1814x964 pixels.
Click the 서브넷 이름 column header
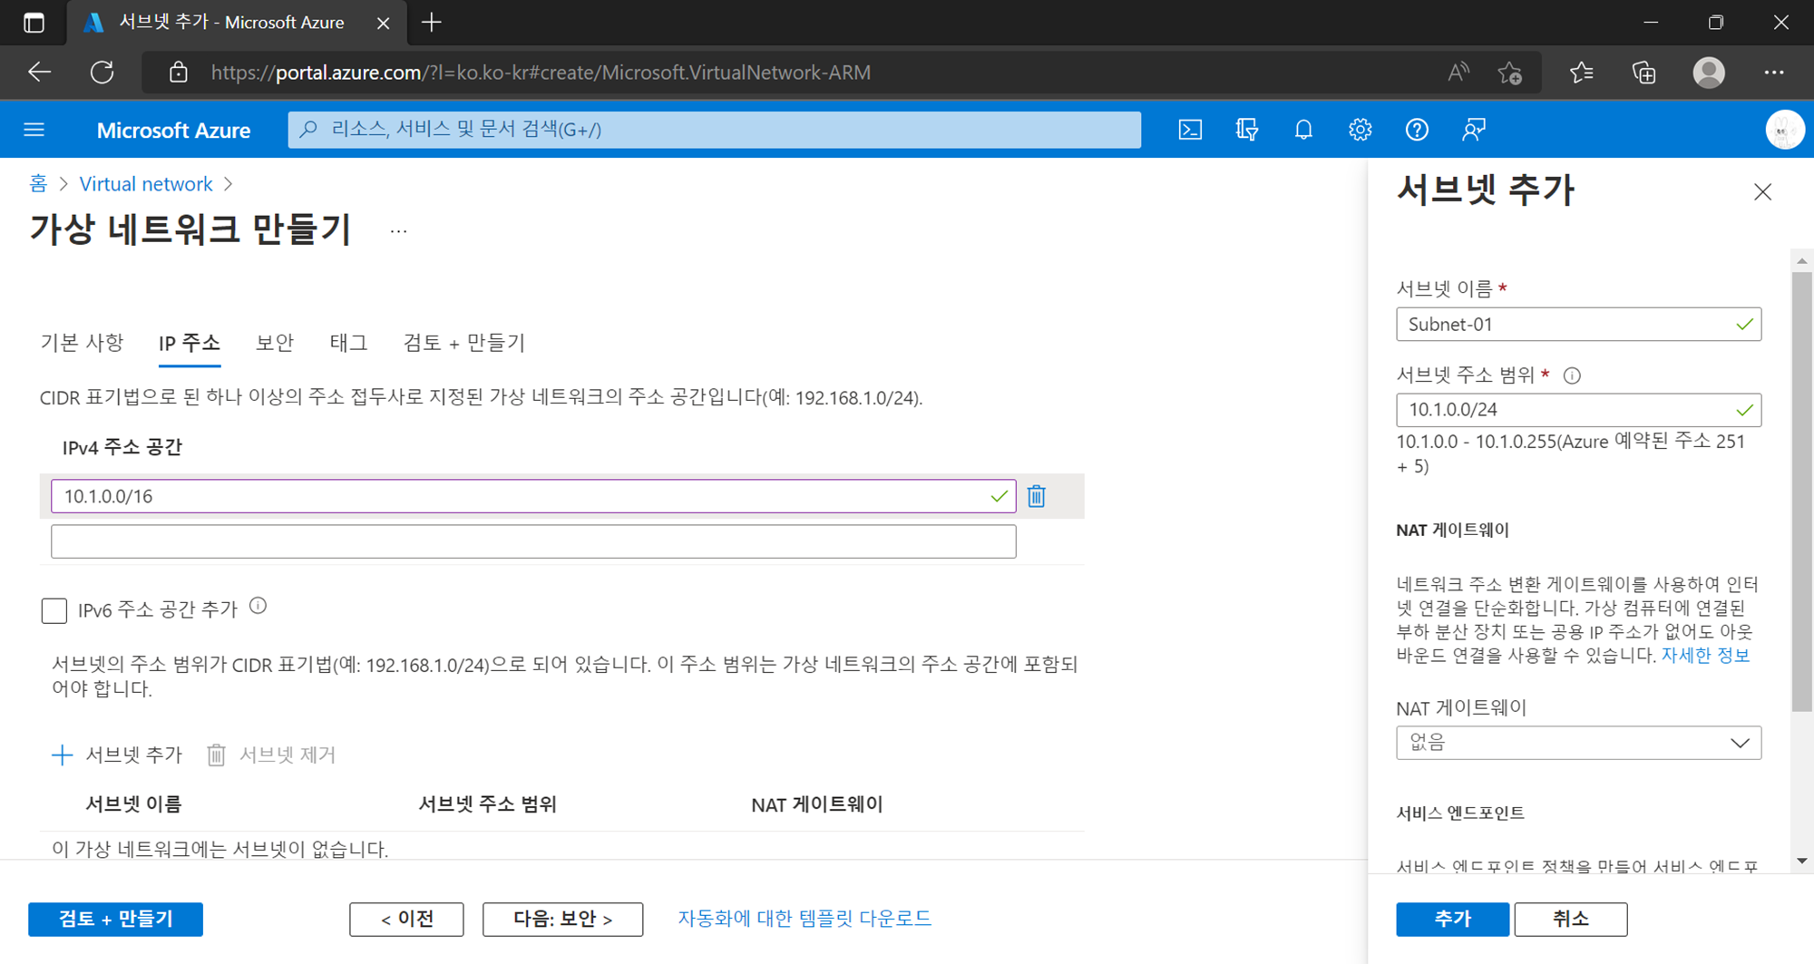pos(133,804)
